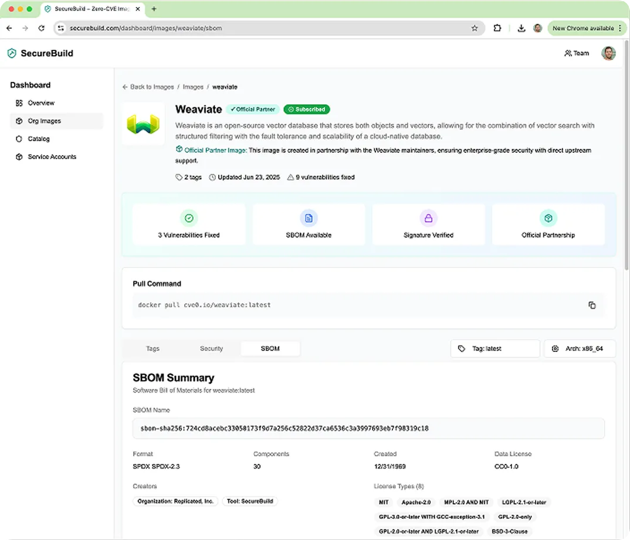630x540 pixels.
Task: Click the Tool: SecureBuild chip
Action: coord(250,501)
